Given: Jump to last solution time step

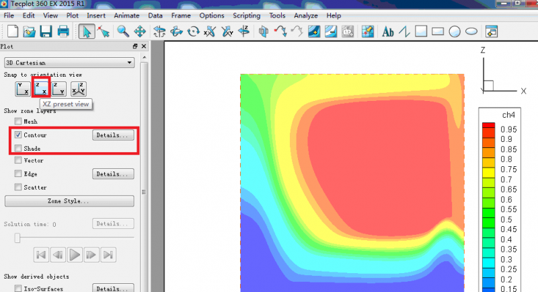Looking at the screenshot, I should pyautogui.click(x=108, y=255).
